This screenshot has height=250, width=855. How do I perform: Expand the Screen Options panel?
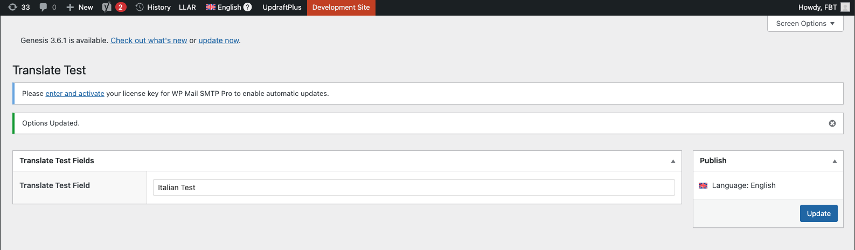[x=805, y=24]
